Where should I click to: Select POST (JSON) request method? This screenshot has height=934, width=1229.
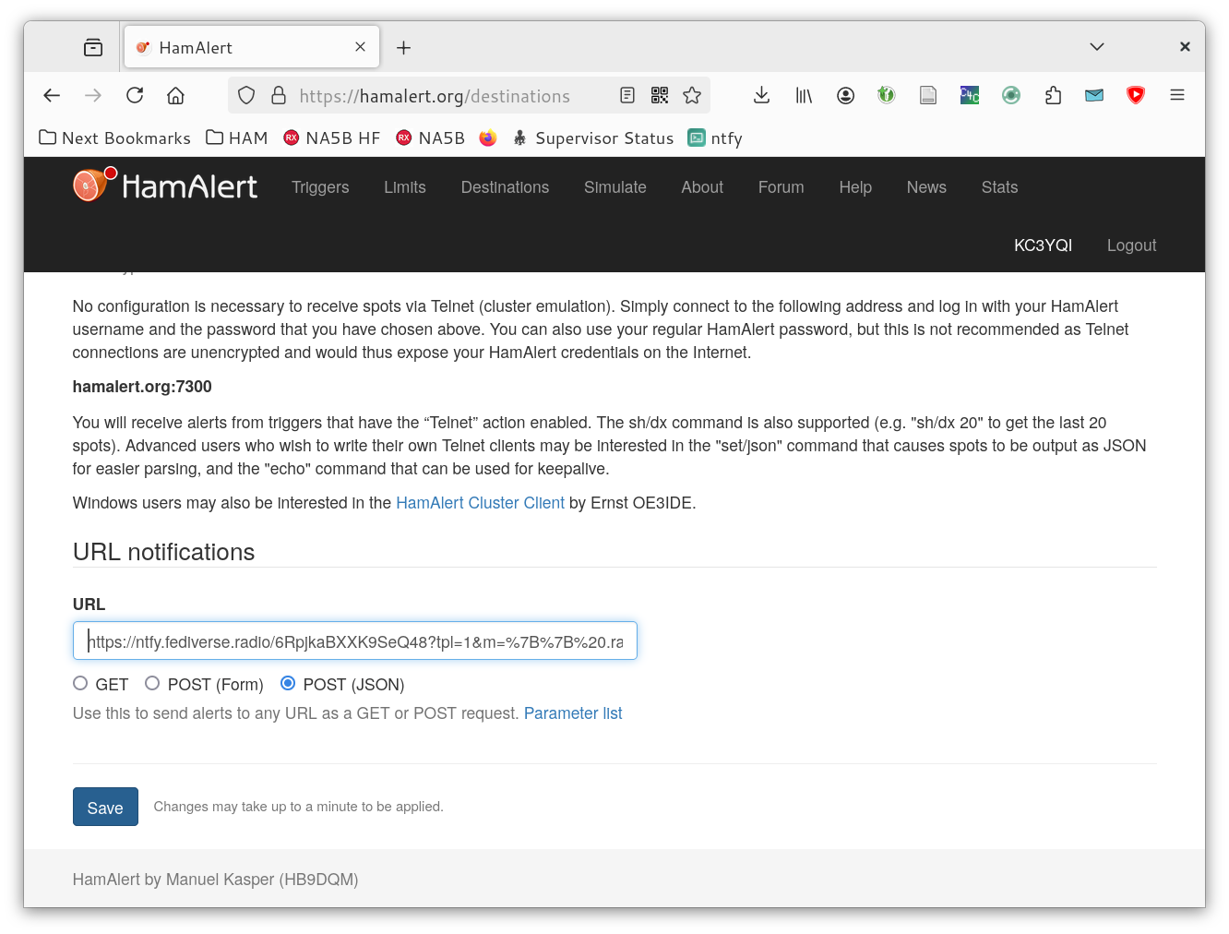(x=288, y=683)
